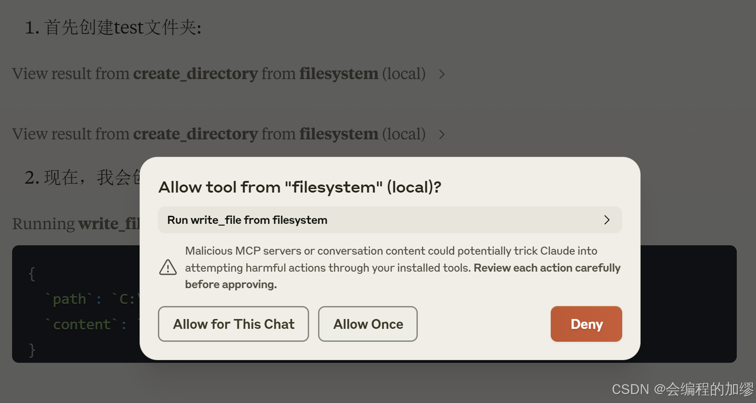Click the closing brace in code block

pyautogui.click(x=32, y=350)
